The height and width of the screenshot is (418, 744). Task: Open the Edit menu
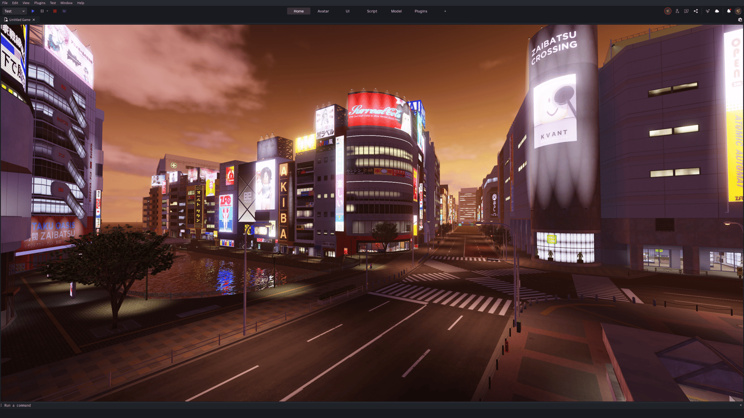click(15, 3)
